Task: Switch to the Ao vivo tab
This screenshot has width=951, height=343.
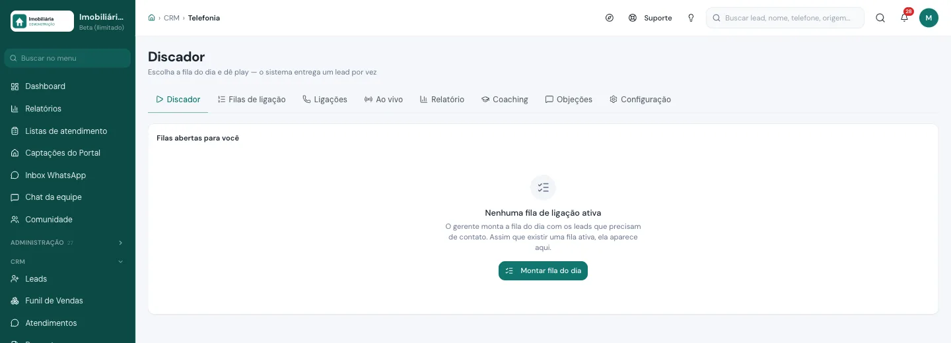Action: coord(384,100)
